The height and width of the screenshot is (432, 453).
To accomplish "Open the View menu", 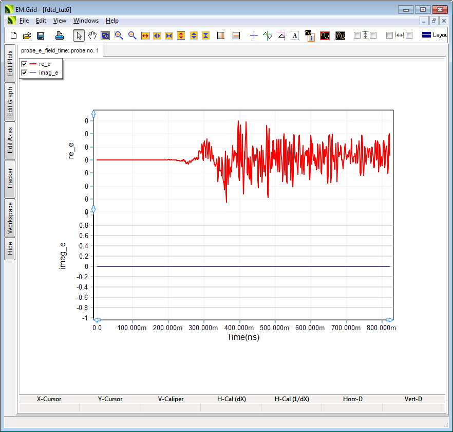I will coord(60,21).
